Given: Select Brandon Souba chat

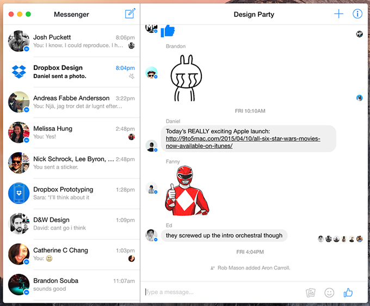Looking at the screenshot, I should pos(71,285).
